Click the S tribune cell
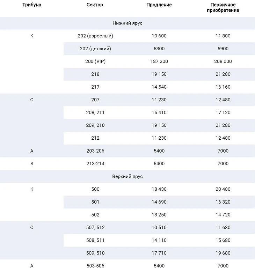The image size is (255, 272). tap(32, 163)
